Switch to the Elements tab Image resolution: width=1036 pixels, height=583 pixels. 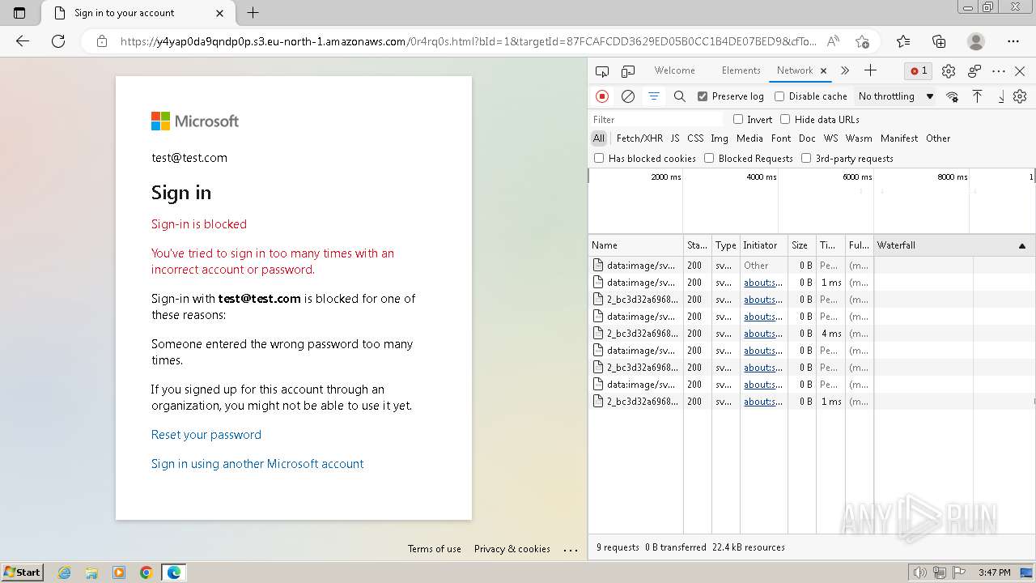741,70
